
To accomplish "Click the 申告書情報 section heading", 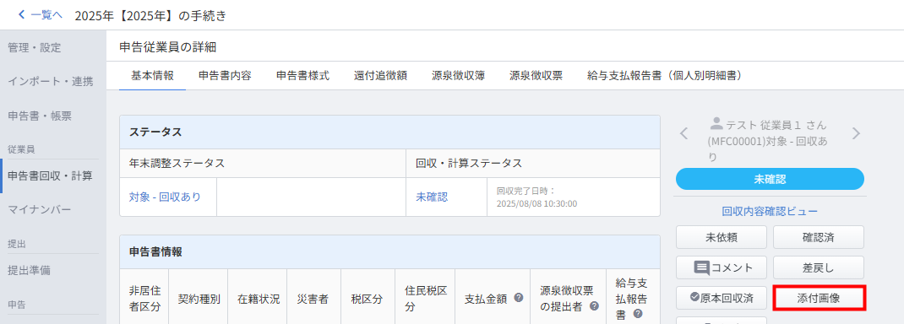I will coord(155,252).
